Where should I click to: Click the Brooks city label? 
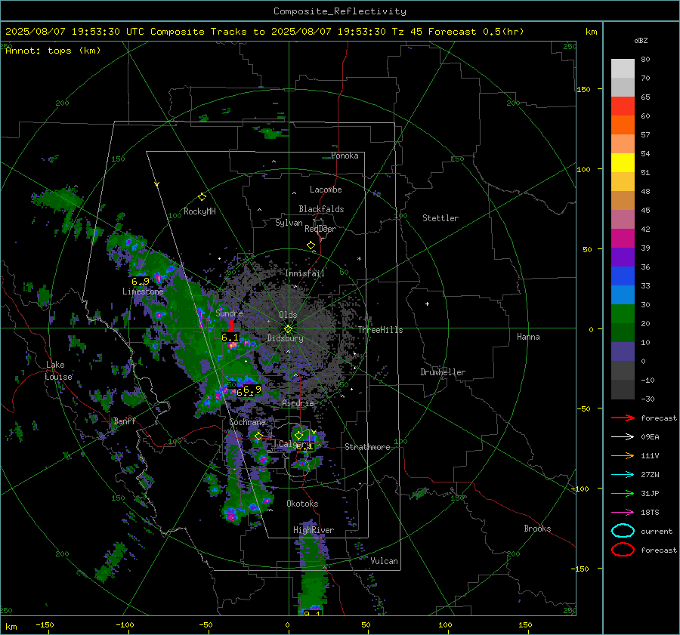(x=537, y=529)
